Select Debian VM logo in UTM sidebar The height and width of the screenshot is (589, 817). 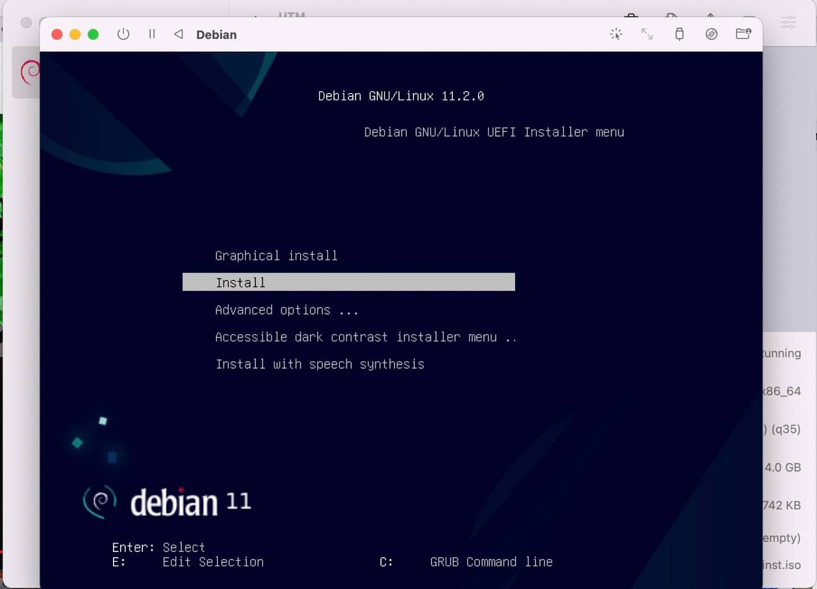29,73
